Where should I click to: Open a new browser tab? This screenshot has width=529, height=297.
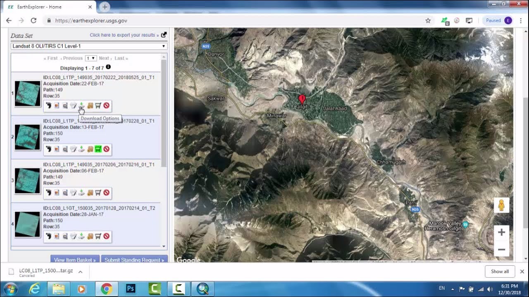pyautogui.click(x=105, y=7)
